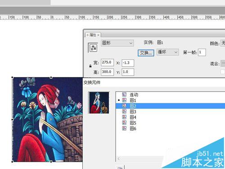Click the 宽 width field showing 275.0
225x169 pixels.
pyautogui.click(x=107, y=62)
